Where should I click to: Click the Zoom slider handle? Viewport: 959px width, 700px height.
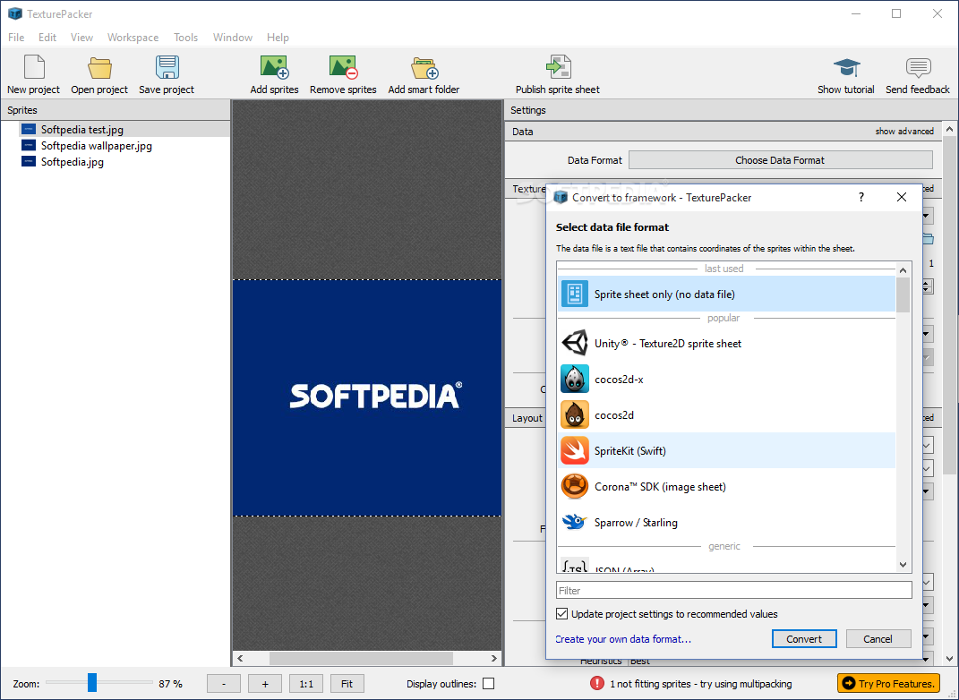coord(91,682)
